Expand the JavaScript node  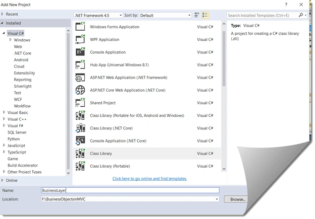(x=4, y=145)
